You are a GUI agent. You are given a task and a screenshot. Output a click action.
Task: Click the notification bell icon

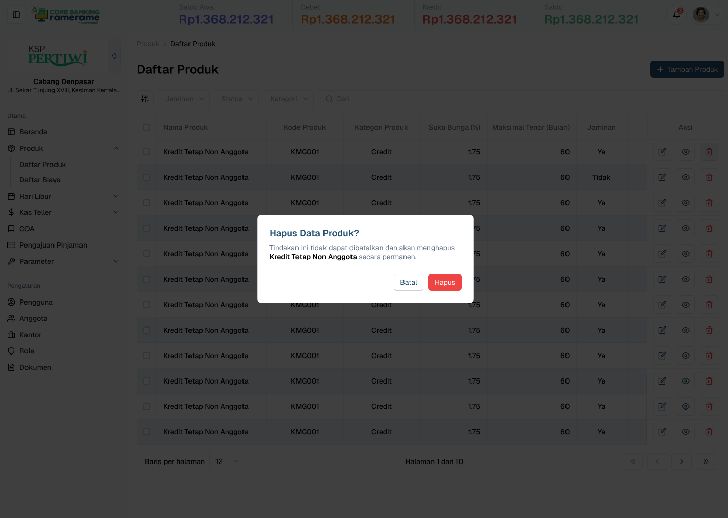[x=676, y=14]
